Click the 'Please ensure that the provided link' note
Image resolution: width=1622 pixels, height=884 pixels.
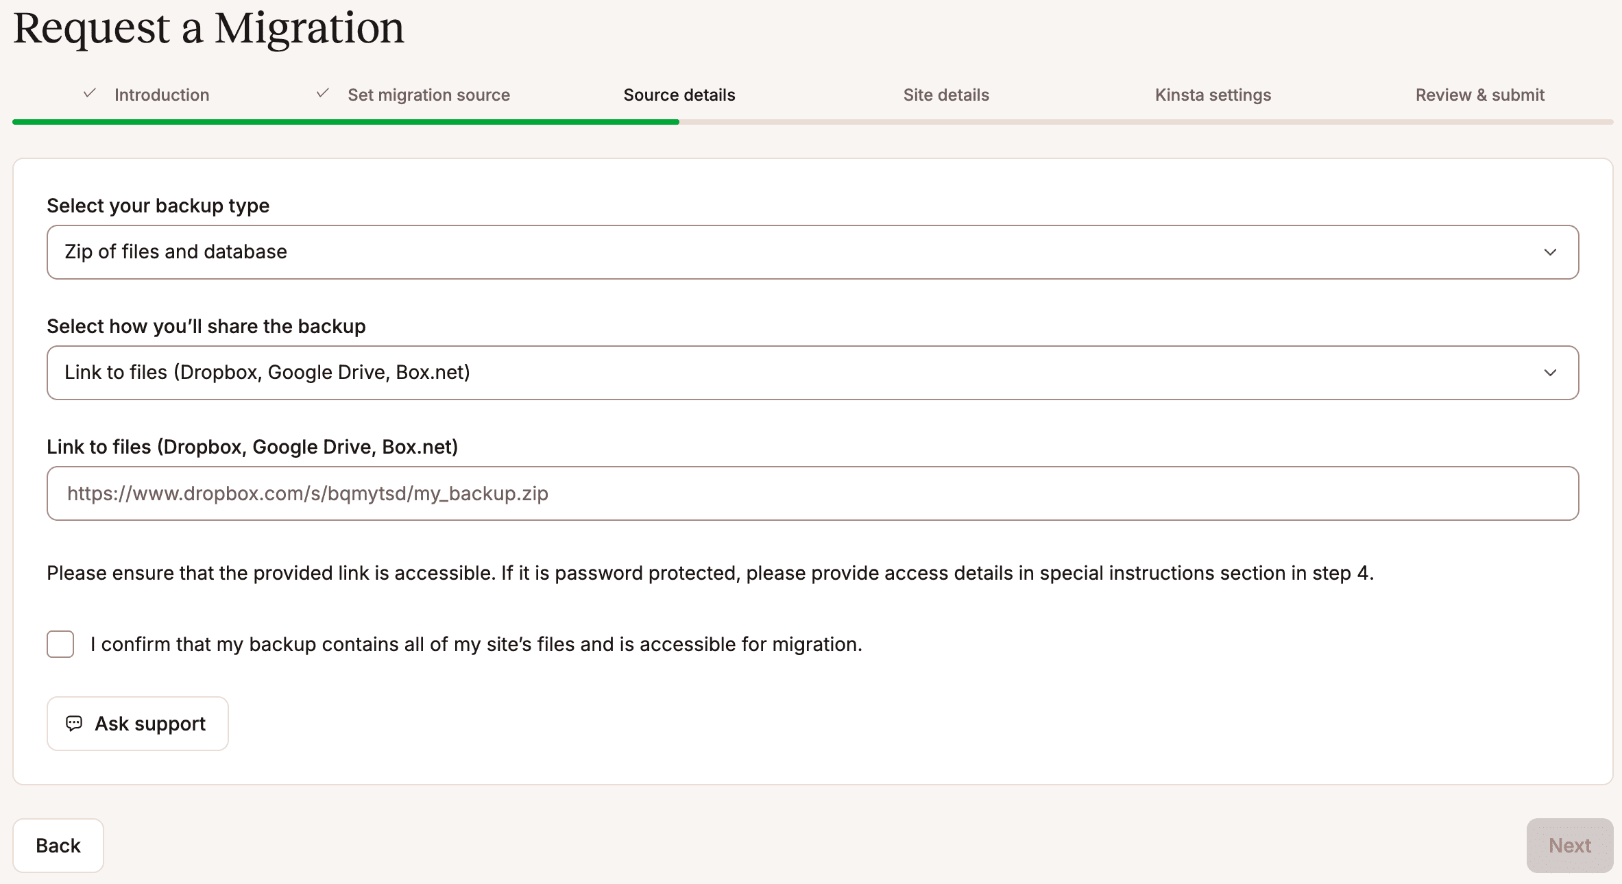click(x=710, y=573)
